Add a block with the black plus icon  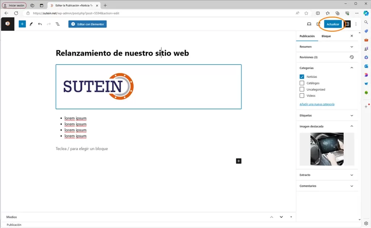239,161
